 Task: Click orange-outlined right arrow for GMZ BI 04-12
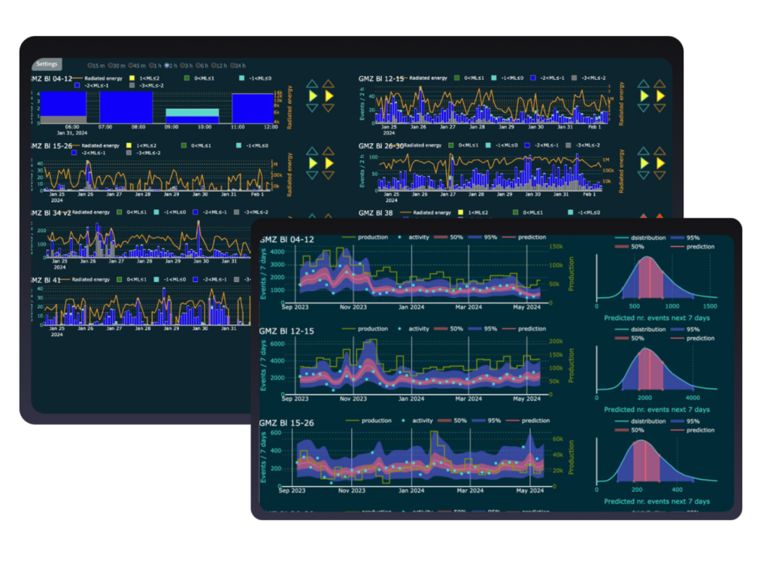coord(329,96)
